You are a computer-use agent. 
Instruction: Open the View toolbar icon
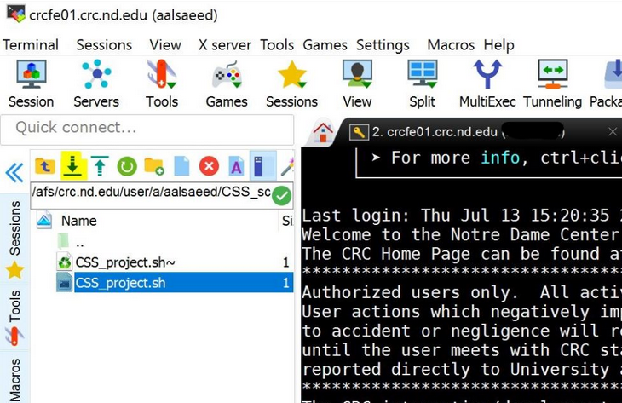(x=357, y=84)
